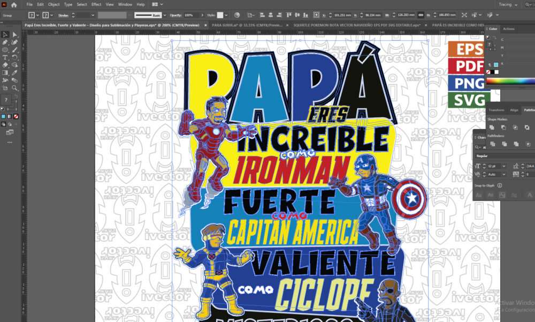Switch to SQUIRTLE POKEMON BOTA document tab
The height and width of the screenshot is (322, 535).
point(356,25)
